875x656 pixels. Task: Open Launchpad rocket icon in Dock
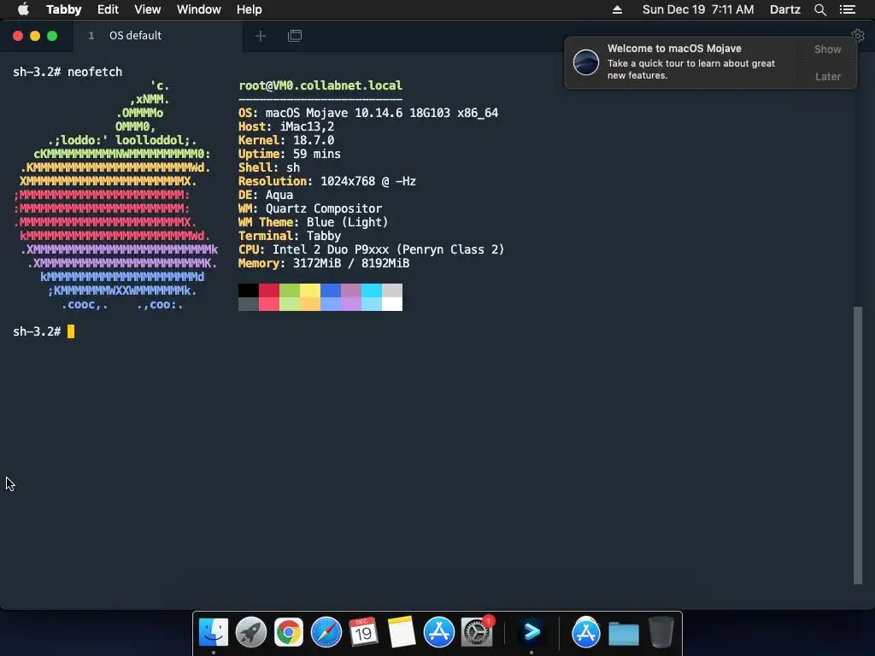(x=250, y=633)
